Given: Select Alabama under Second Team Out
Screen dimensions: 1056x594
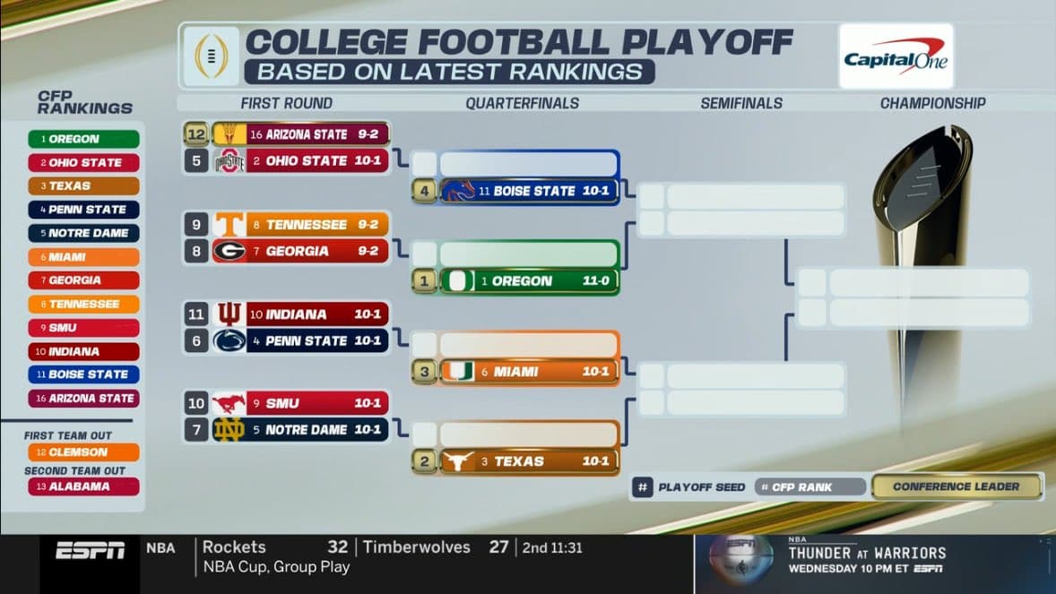Looking at the screenshot, I should pyautogui.click(x=82, y=486).
